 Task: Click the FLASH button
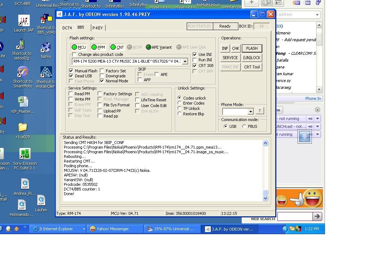tap(252, 48)
